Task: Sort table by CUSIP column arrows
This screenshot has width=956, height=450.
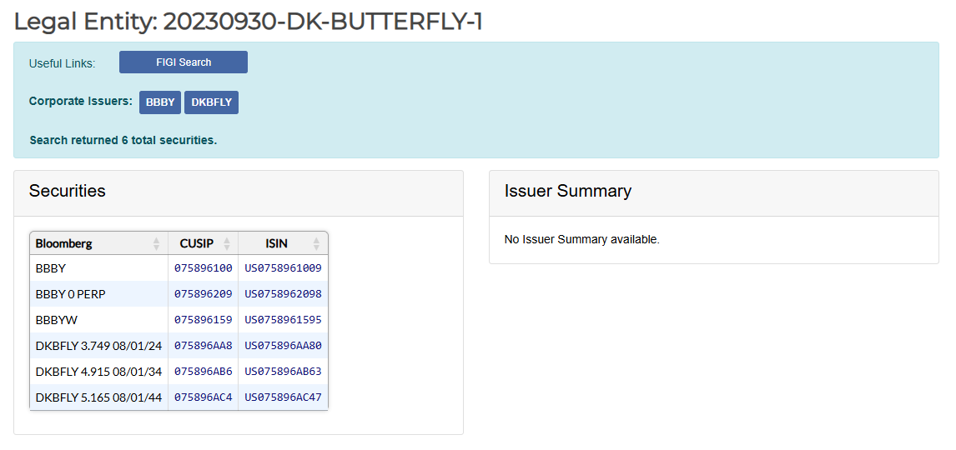Action: tap(227, 243)
